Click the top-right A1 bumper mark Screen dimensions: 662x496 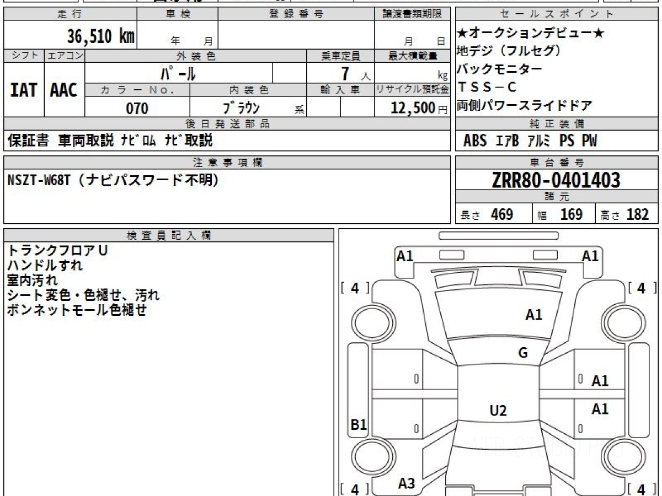[x=590, y=256]
